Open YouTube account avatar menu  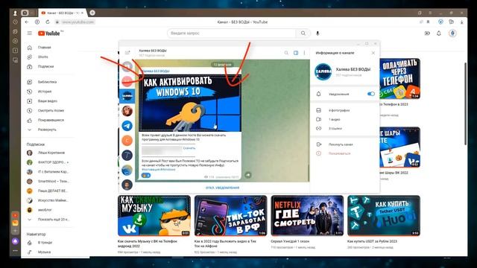452,33
